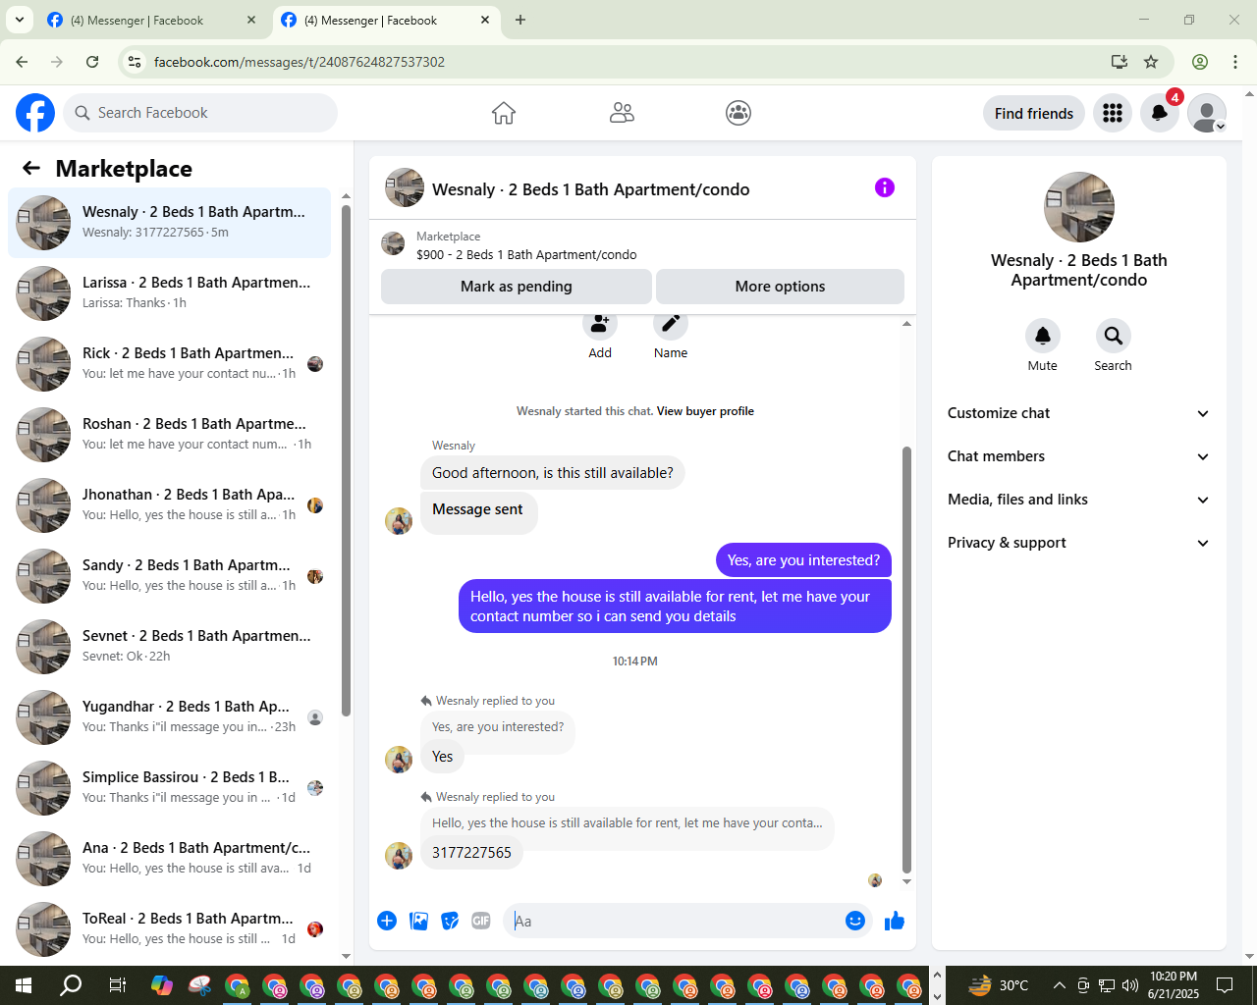Reload the page button
Image resolution: width=1257 pixels, height=1005 pixels.
click(x=92, y=62)
